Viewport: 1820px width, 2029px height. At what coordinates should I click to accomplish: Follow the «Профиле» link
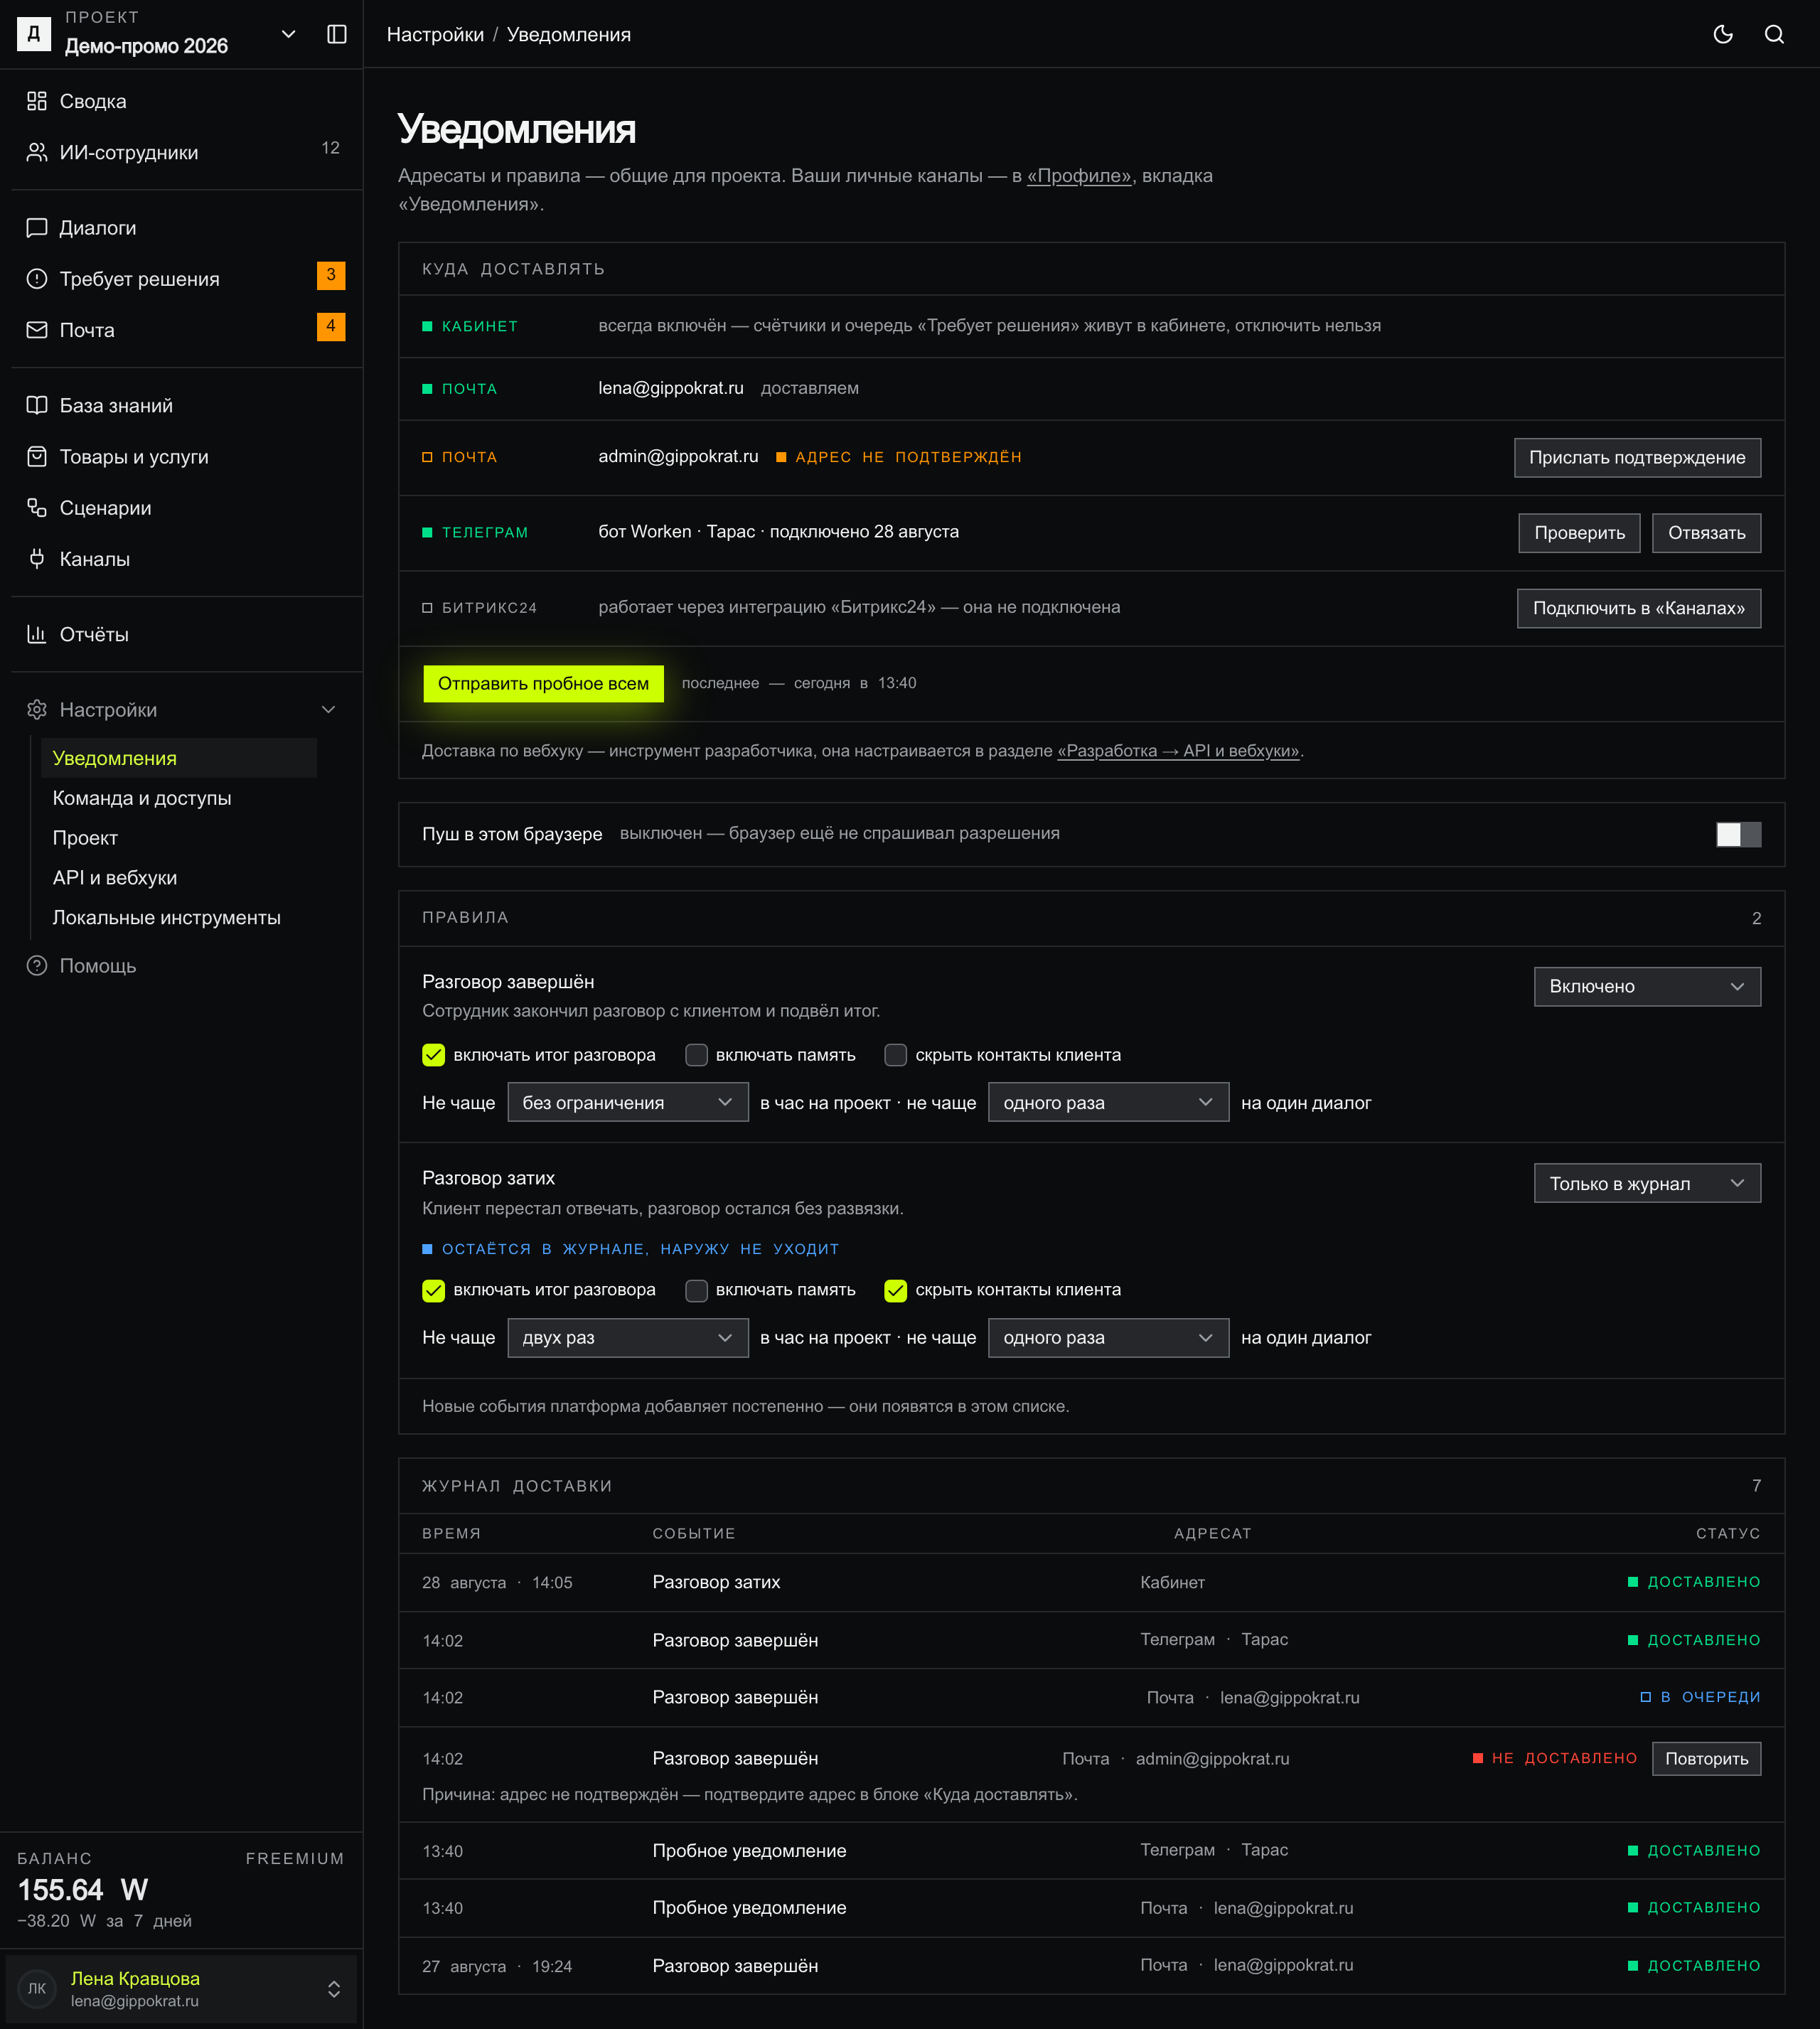tap(1079, 176)
